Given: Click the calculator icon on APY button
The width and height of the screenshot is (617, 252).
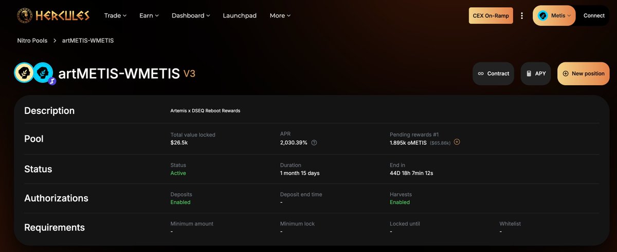Looking at the screenshot, I should 529,73.
